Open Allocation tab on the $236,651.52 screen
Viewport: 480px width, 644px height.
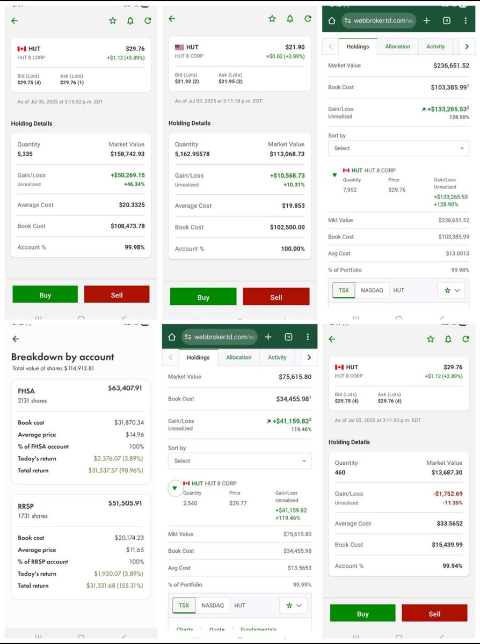click(398, 47)
